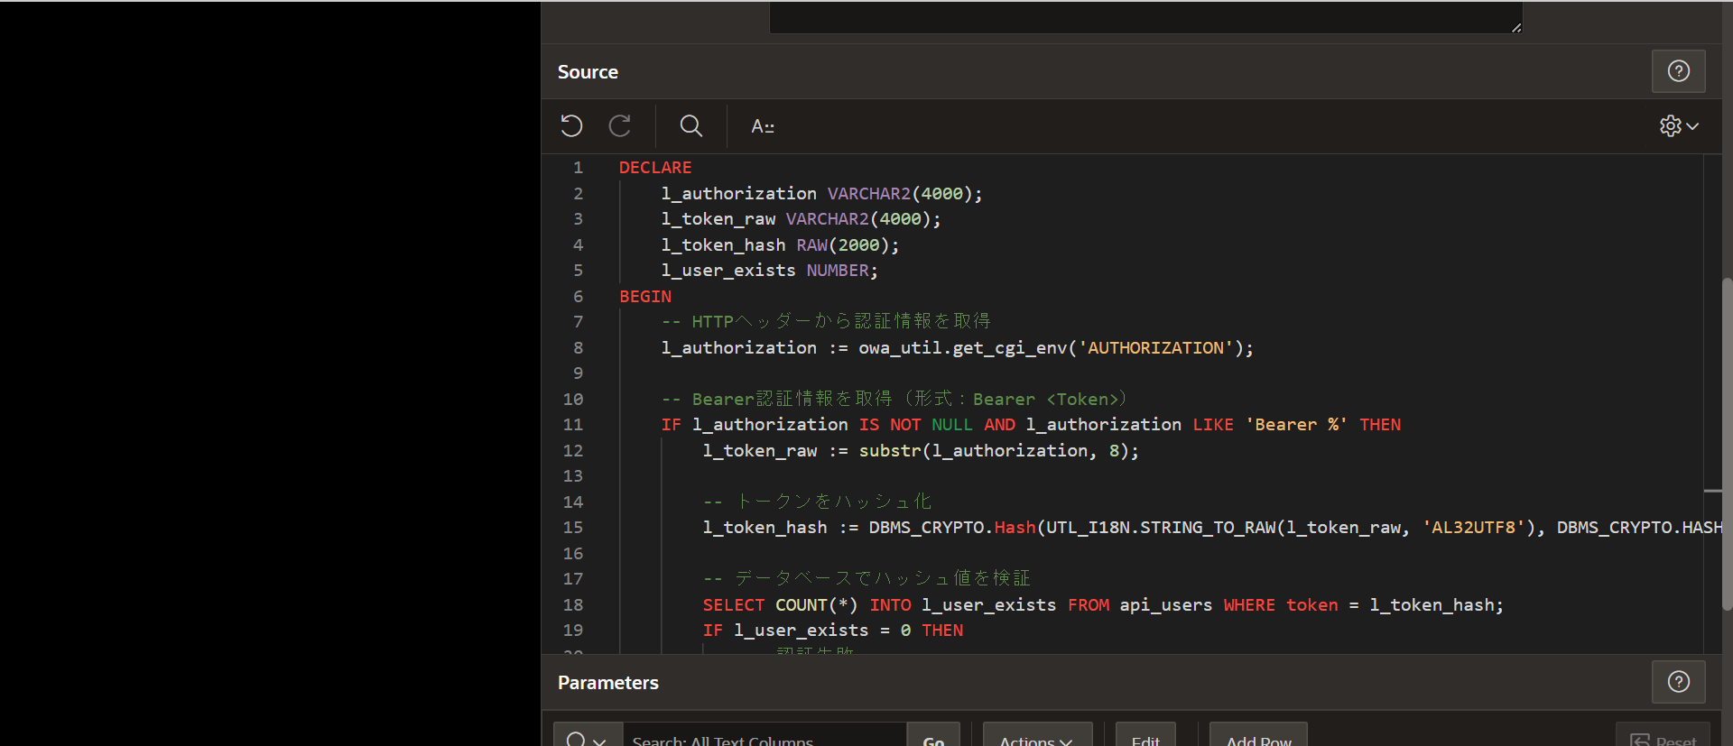Open find in the code editor
The height and width of the screenshot is (746, 1733).
click(x=691, y=125)
